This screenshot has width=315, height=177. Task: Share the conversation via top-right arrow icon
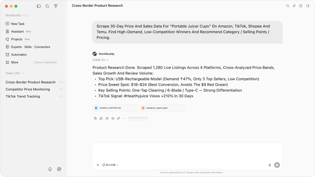294,6
